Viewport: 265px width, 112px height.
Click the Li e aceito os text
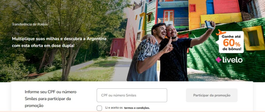(x=114, y=108)
